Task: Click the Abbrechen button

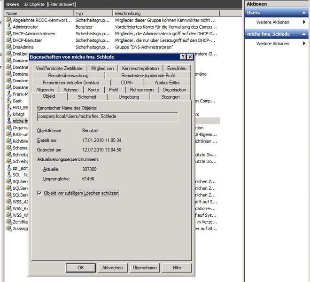Action: tap(113, 267)
